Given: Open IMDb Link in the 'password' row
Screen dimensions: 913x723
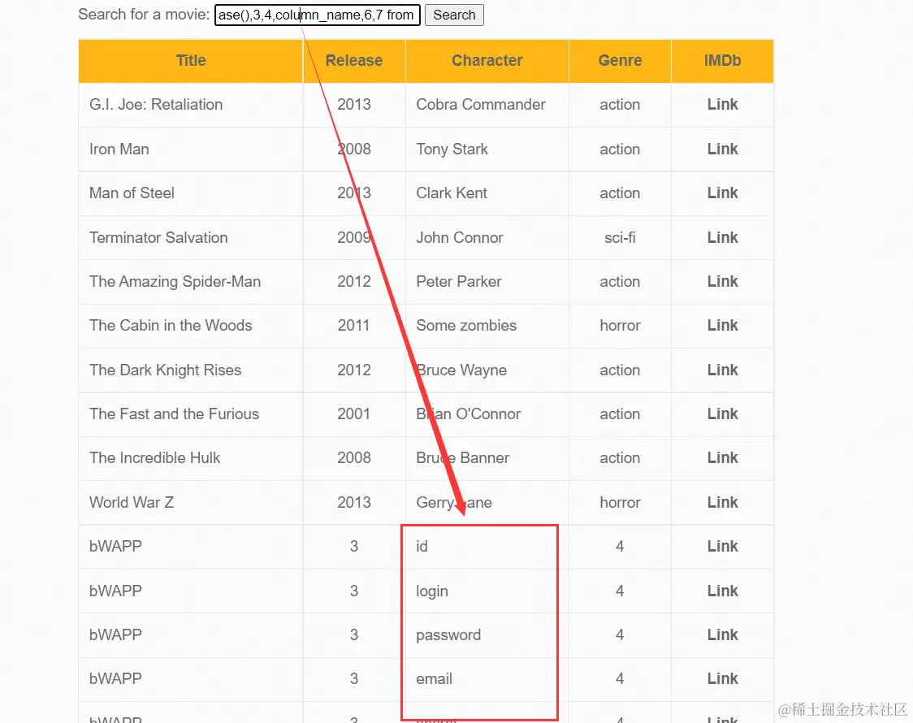Looking at the screenshot, I should [722, 634].
